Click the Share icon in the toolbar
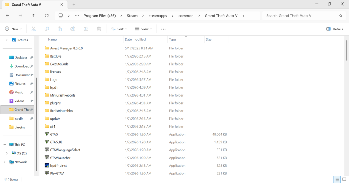The image size is (349, 183). [x=86, y=29]
